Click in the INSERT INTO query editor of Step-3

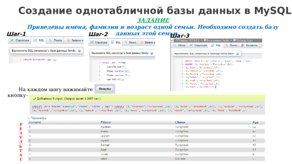tap(216, 74)
